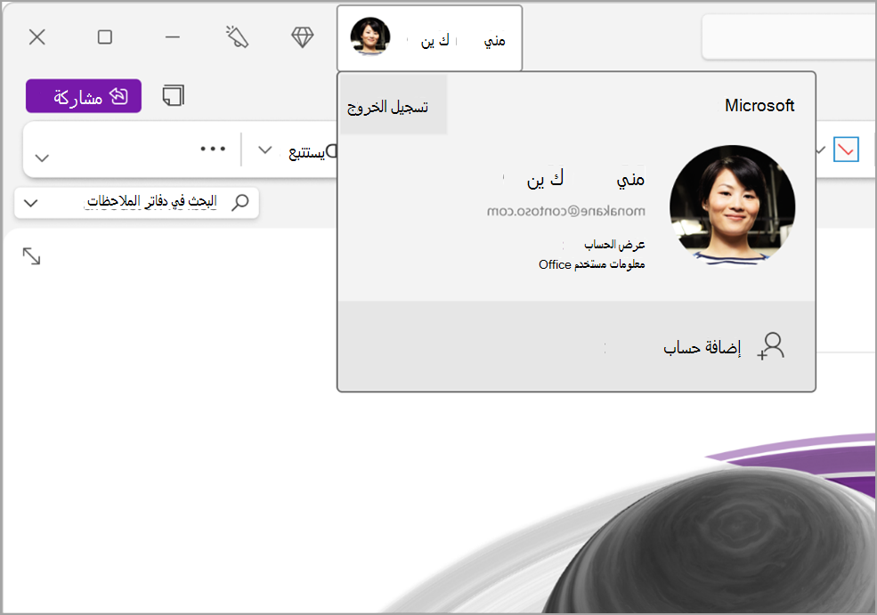Click the magnifier search icon
The width and height of the screenshot is (877, 615).
coord(240,202)
